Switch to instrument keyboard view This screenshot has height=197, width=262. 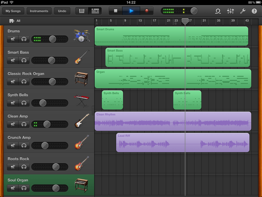coord(82,11)
